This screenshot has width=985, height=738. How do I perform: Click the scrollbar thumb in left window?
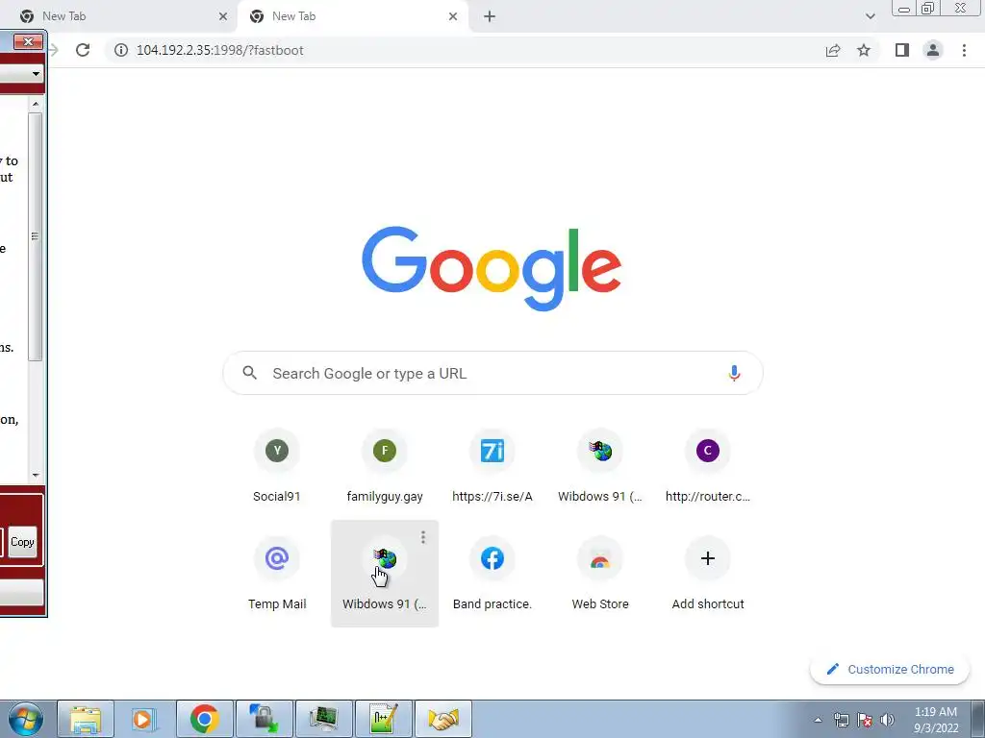tap(36, 236)
